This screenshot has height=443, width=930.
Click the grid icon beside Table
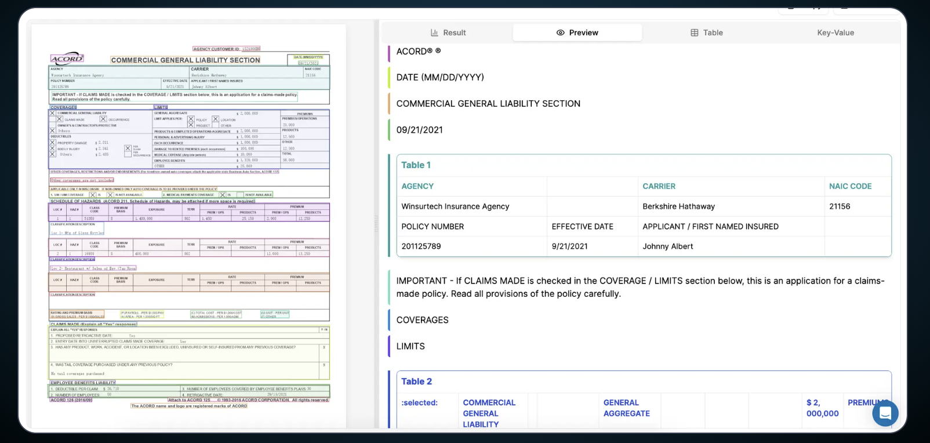(x=695, y=32)
